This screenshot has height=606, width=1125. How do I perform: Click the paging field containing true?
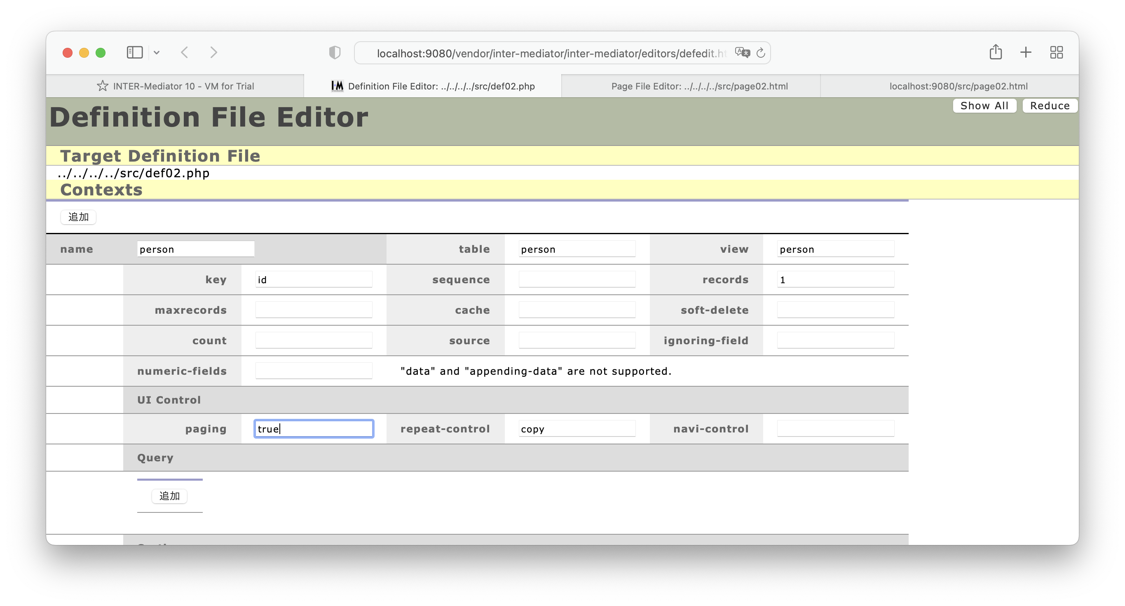[x=314, y=429]
